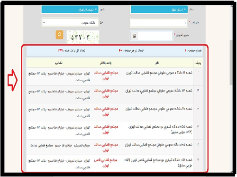Open the red مجتمع قضایی عدالت link in row ۲
Image resolution: width=237 pixels, height=177 pixels.
pos(106,93)
